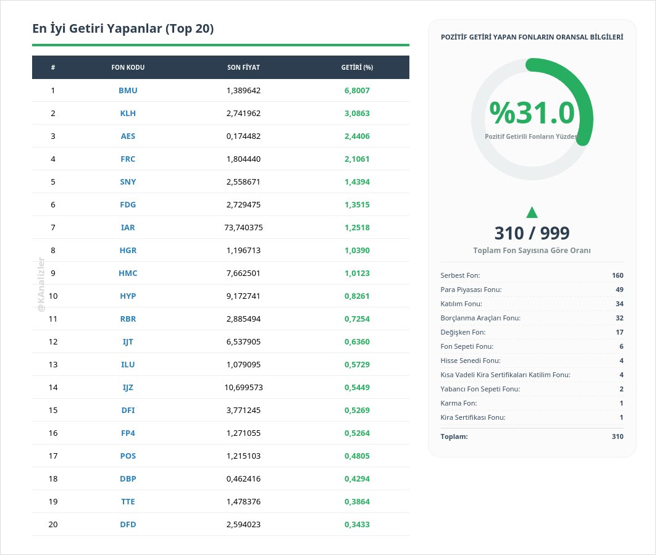
Task: Open the IAR fund code
Action: point(128,227)
